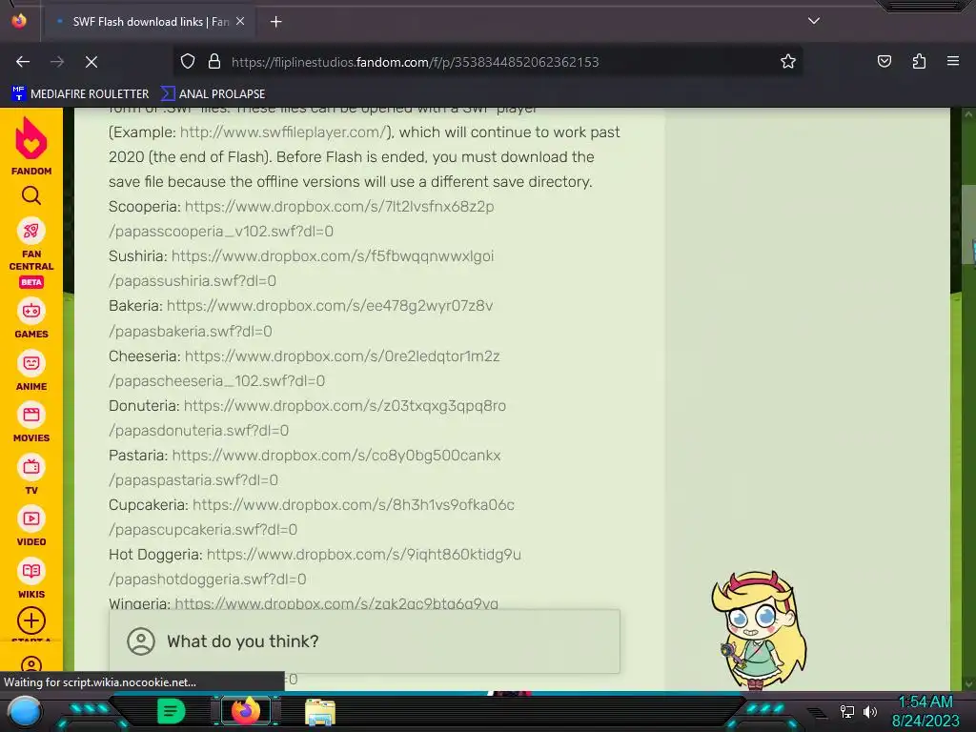Click the scrollbar up arrow
Image resolution: width=976 pixels, height=732 pixels.
(x=968, y=114)
